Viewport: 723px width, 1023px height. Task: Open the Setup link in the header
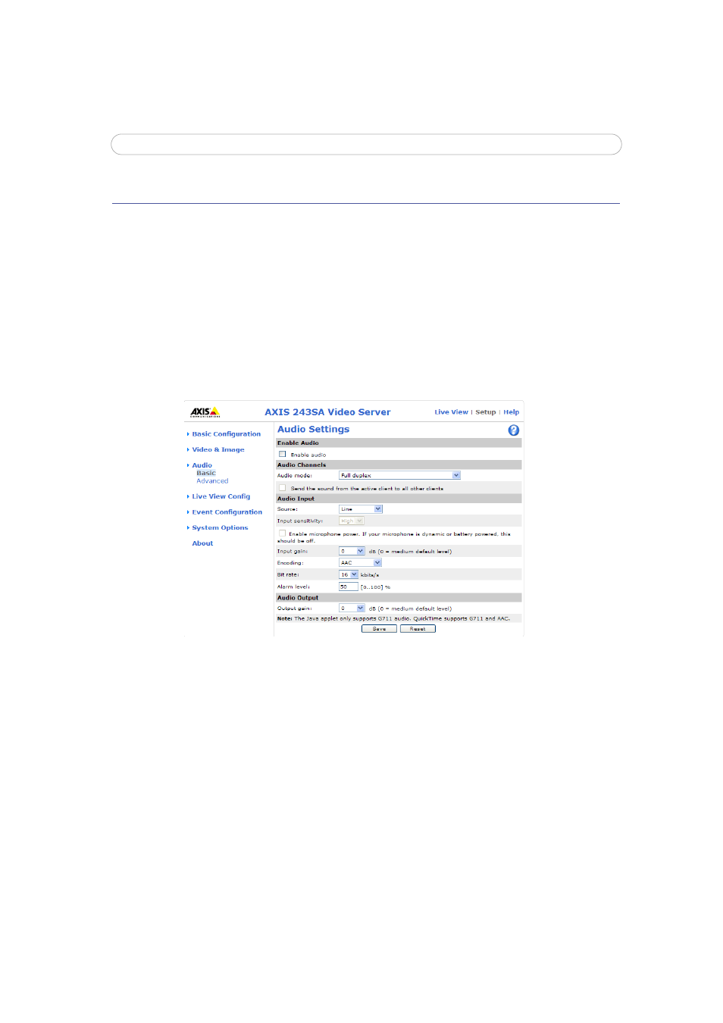pos(486,412)
